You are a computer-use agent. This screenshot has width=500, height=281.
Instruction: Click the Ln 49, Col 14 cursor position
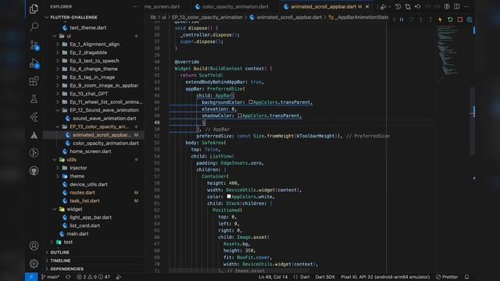[x=273, y=277]
